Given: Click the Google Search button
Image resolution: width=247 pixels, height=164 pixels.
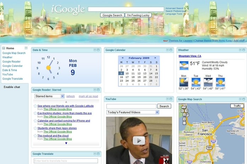Looking at the screenshot, I should [112, 15].
